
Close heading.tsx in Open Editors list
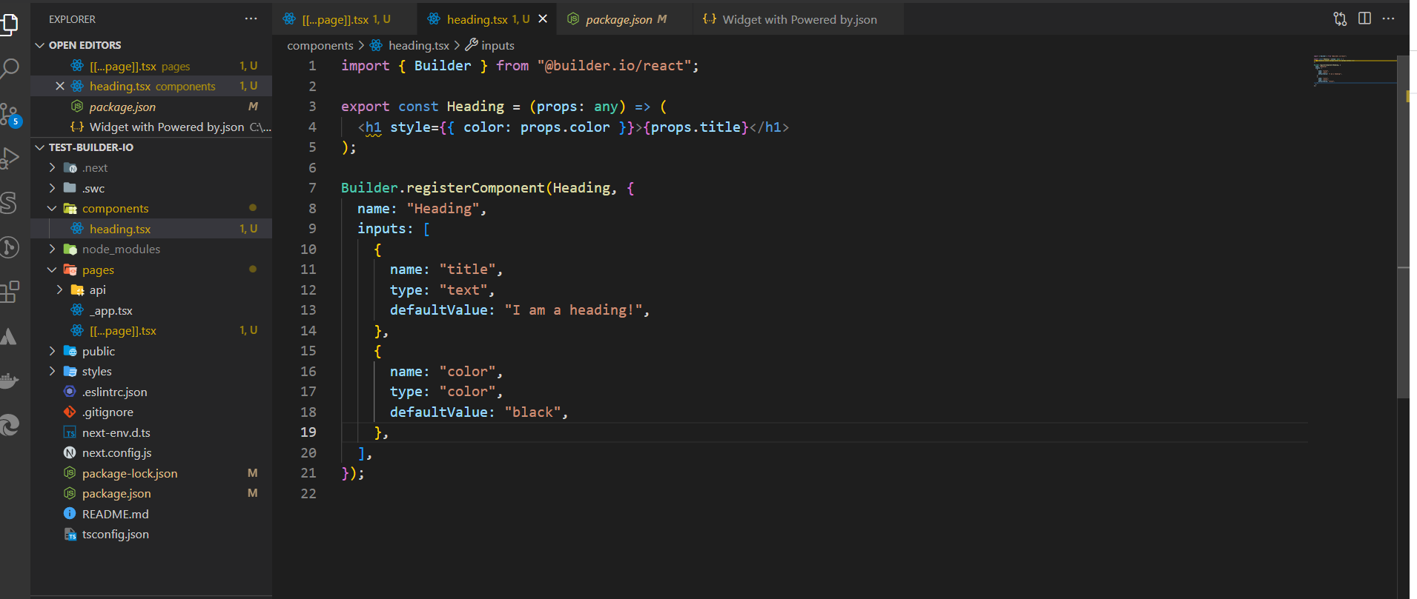[x=60, y=86]
